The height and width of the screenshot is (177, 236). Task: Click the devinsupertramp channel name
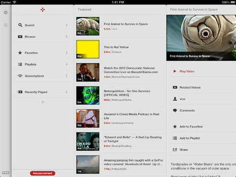click(123, 123)
